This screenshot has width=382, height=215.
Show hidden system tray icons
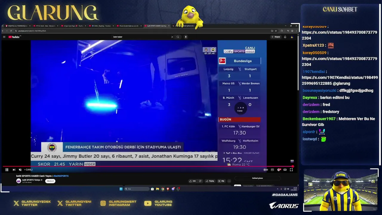pyautogui.click(x=278, y=189)
